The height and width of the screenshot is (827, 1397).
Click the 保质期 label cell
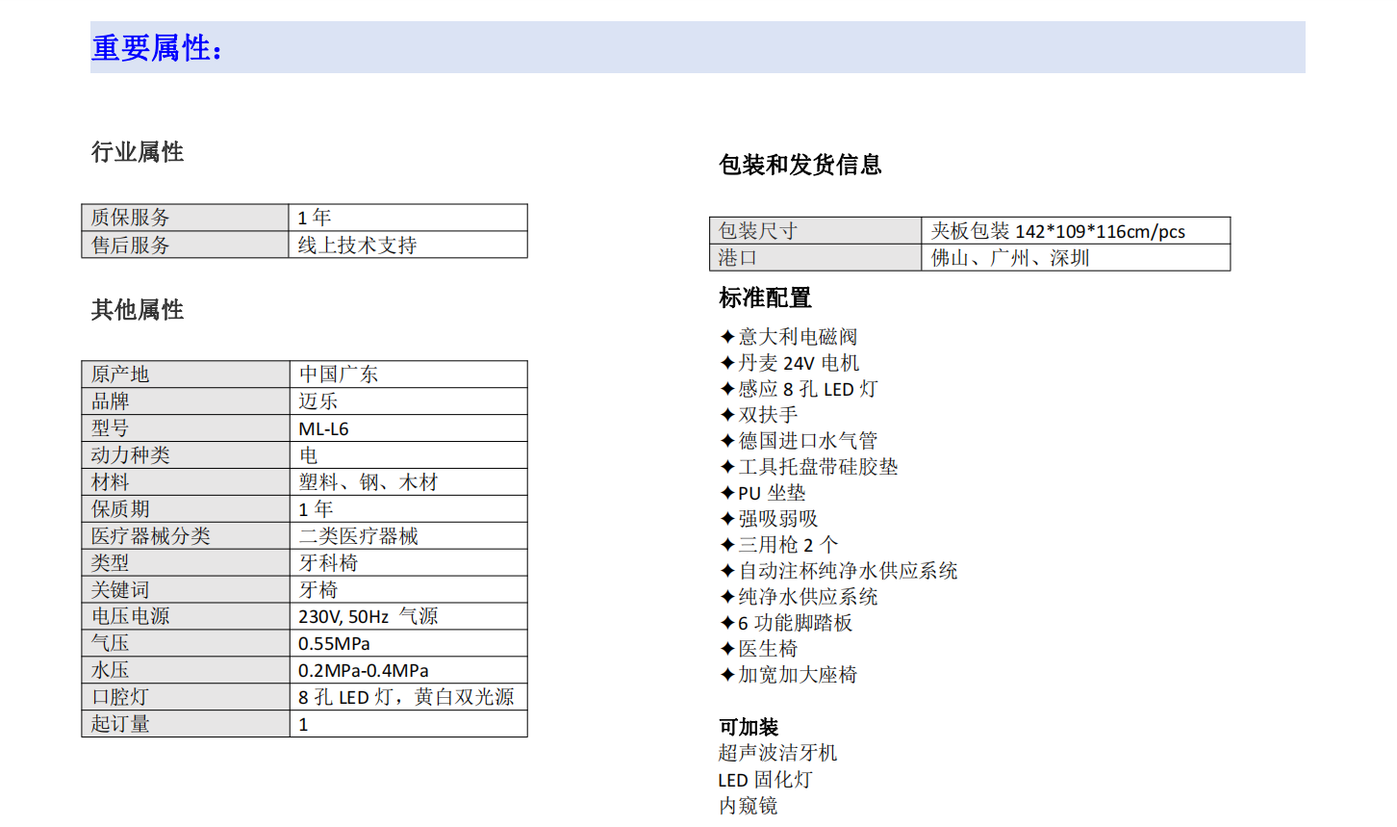186,509
